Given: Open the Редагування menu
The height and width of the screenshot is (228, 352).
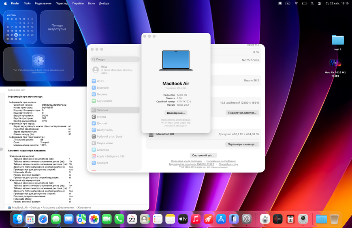Looking at the screenshot, I should [43, 3].
